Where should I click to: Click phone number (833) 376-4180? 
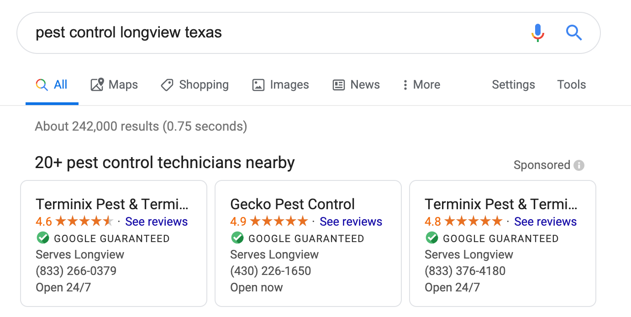465,271
